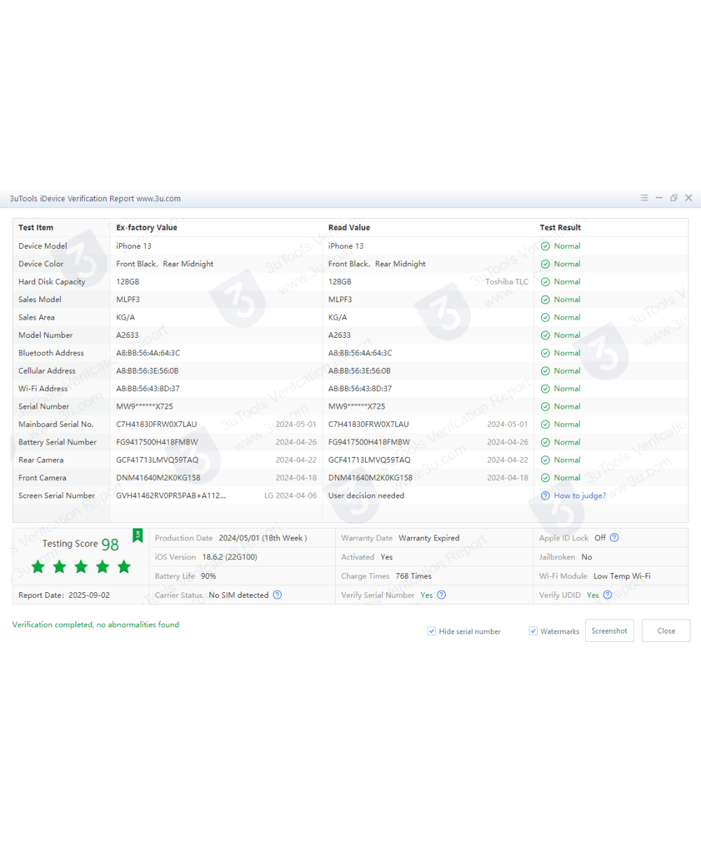Click the help icon next to Verify UDID
The image size is (701, 841).
[608, 595]
